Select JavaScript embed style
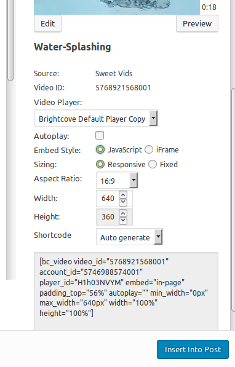 [x=100, y=150]
